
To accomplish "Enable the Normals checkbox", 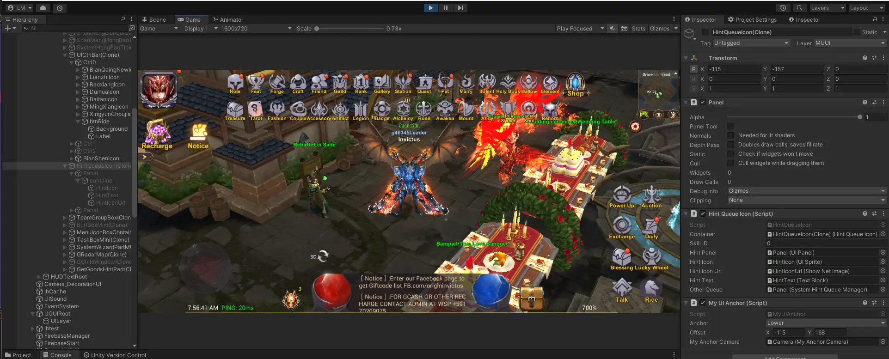I will click(730, 135).
